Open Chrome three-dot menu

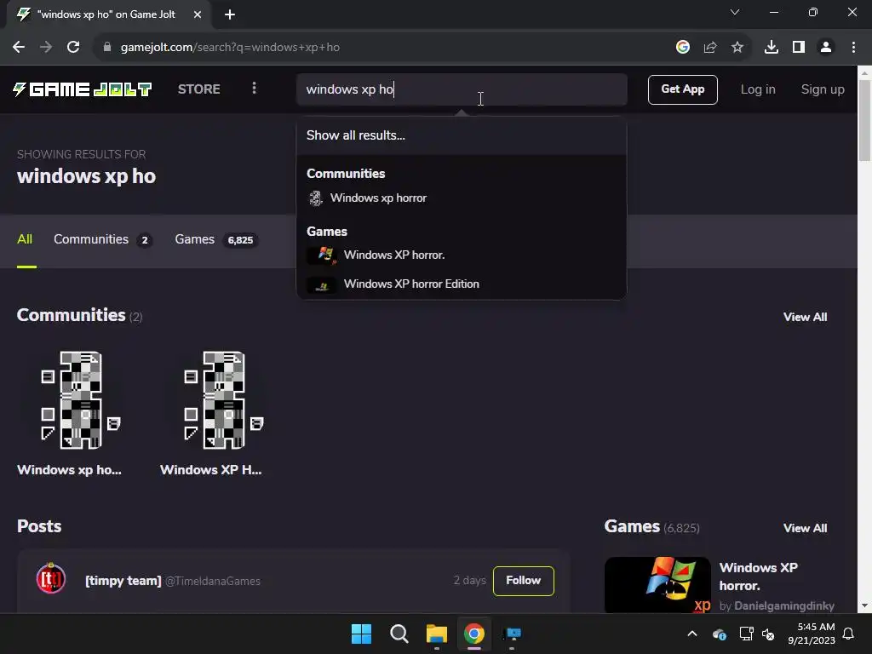pyautogui.click(x=853, y=48)
